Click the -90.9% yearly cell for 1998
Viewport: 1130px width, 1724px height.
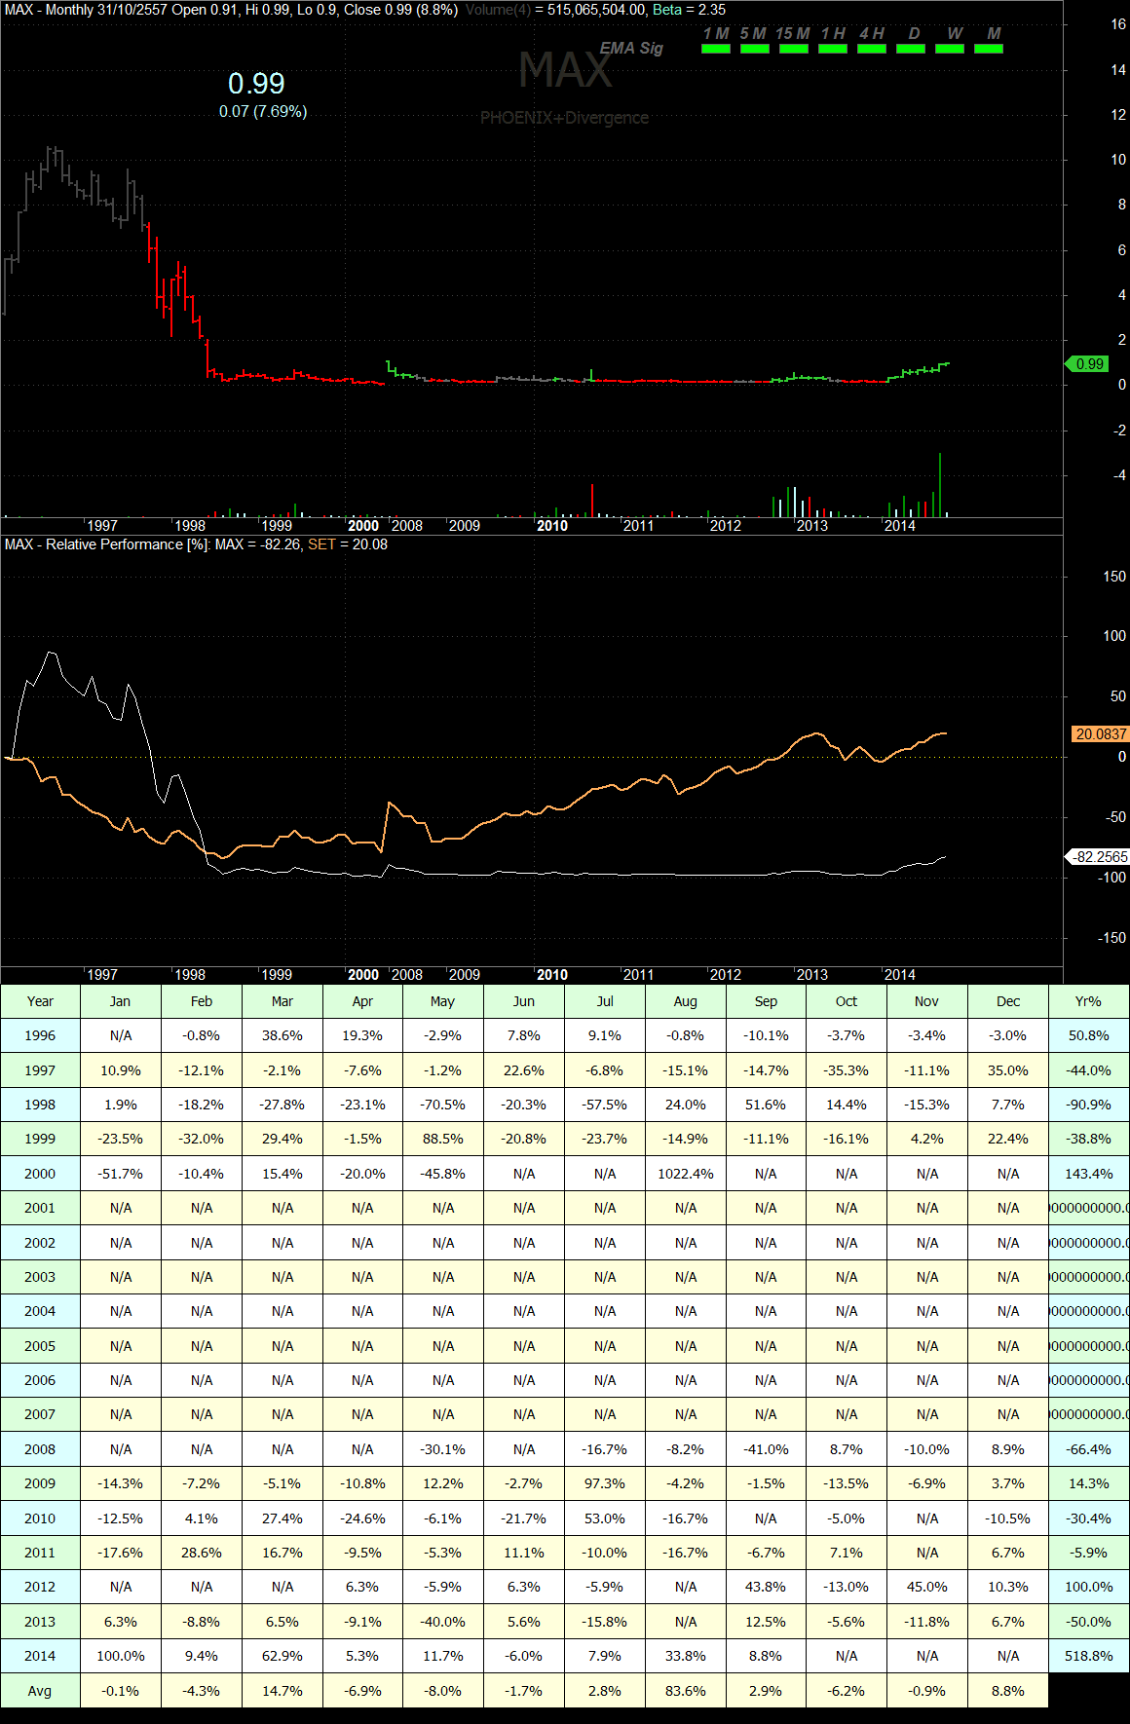(x=1089, y=1105)
